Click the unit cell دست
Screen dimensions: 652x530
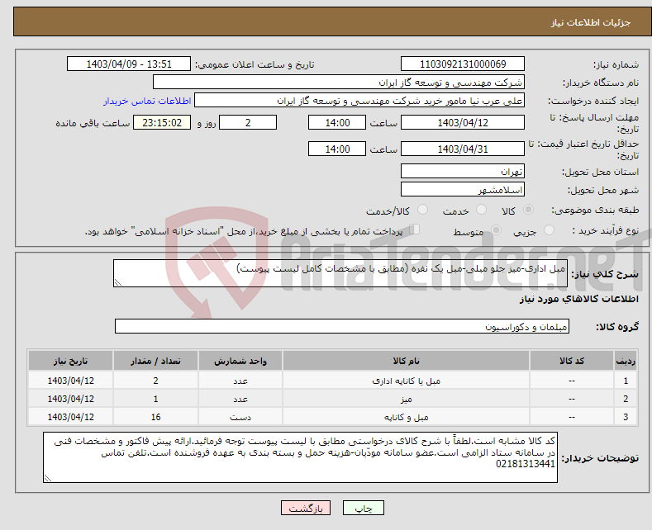240,417
